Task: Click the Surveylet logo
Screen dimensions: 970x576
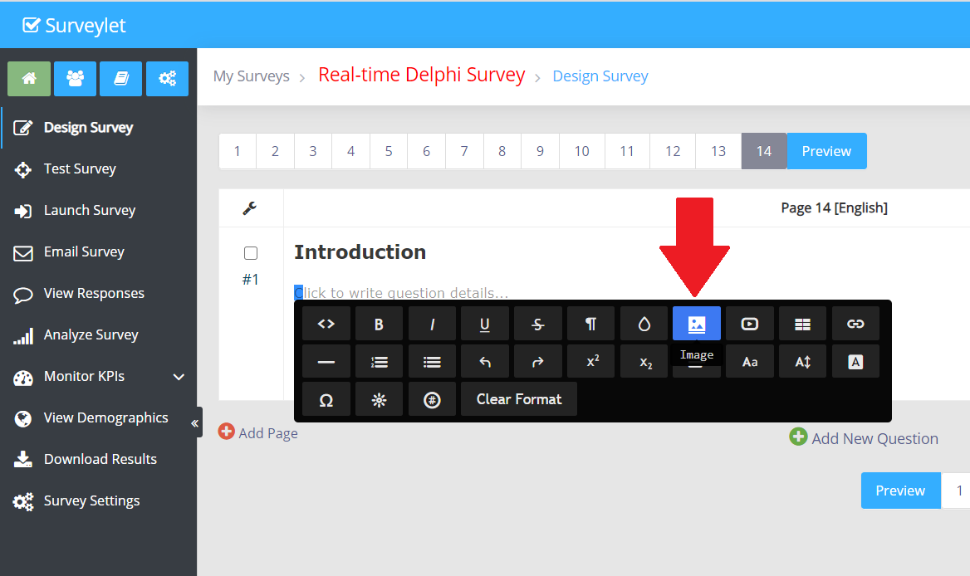Action: (74, 26)
